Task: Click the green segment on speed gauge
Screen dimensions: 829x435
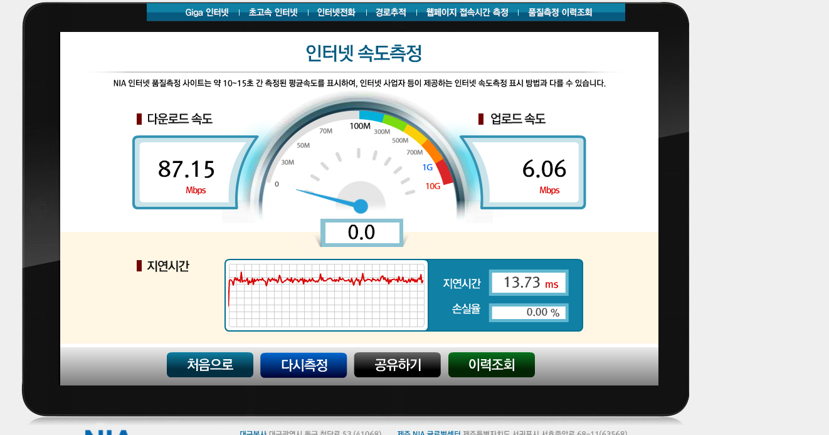Action: click(395, 121)
